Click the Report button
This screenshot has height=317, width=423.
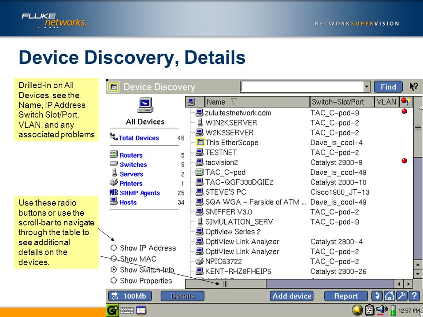click(346, 296)
